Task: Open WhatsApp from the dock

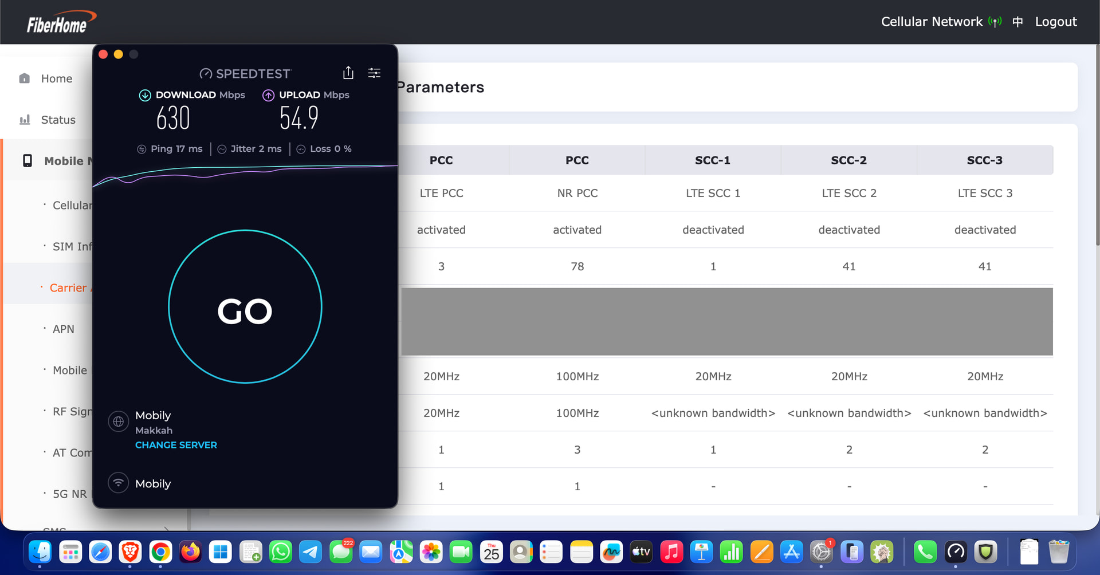Action: click(x=281, y=552)
